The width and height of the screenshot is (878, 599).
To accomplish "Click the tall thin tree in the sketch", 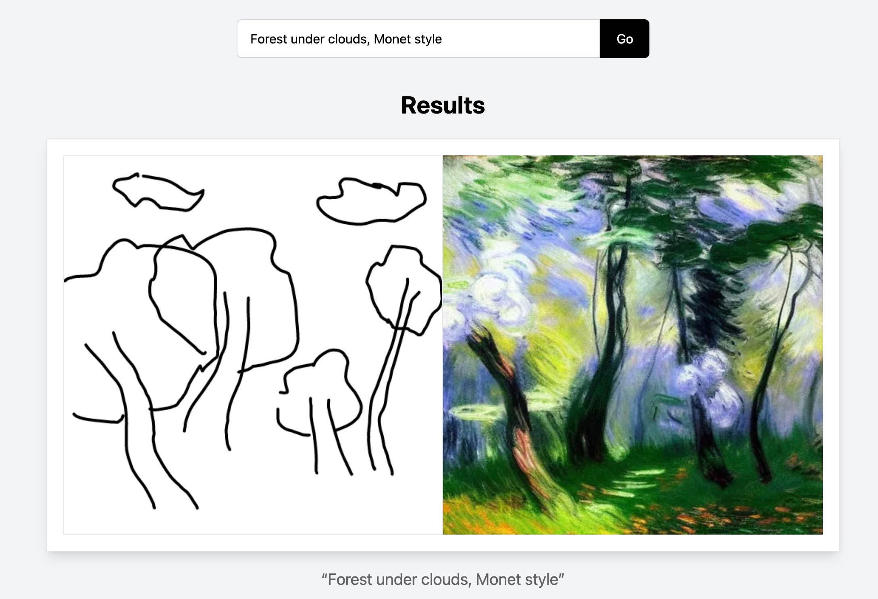I will click(399, 354).
